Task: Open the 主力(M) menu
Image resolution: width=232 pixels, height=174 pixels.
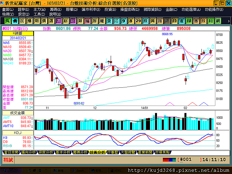Action: pos(39,10)
